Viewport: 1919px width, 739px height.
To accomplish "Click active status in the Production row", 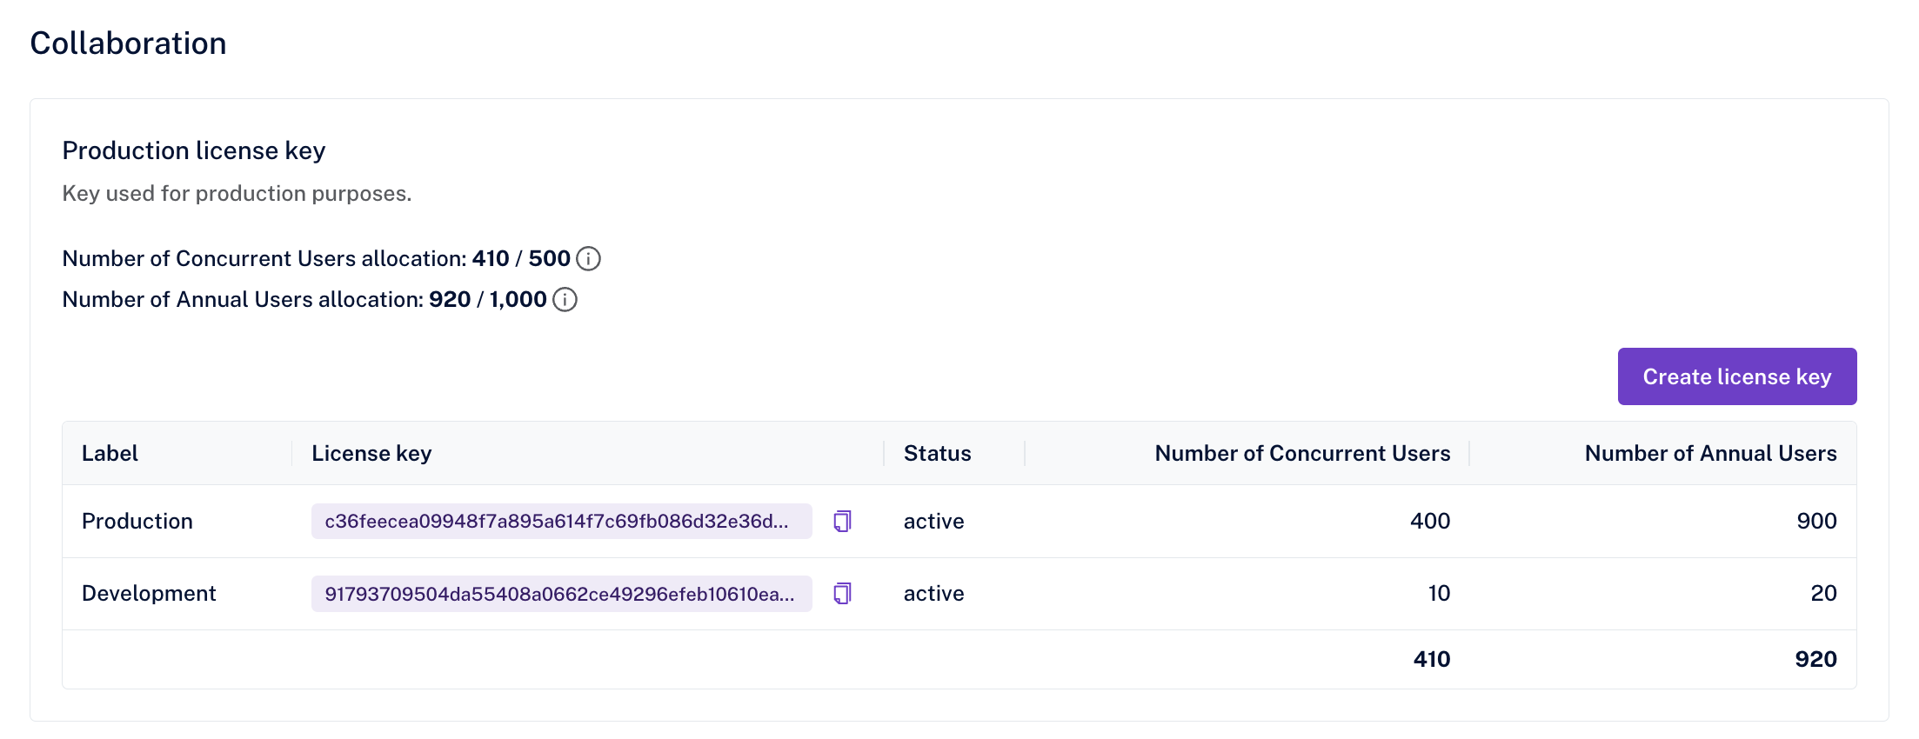I will (933, 521).
